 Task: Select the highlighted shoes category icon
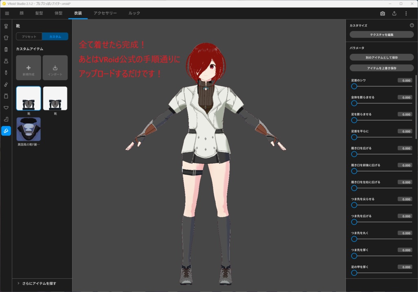pos(6,131)
